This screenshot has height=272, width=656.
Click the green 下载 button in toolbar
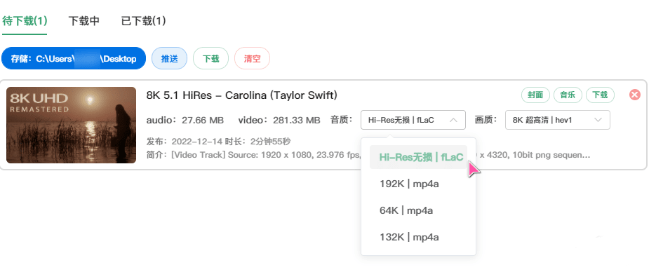[x=211, y=58]
